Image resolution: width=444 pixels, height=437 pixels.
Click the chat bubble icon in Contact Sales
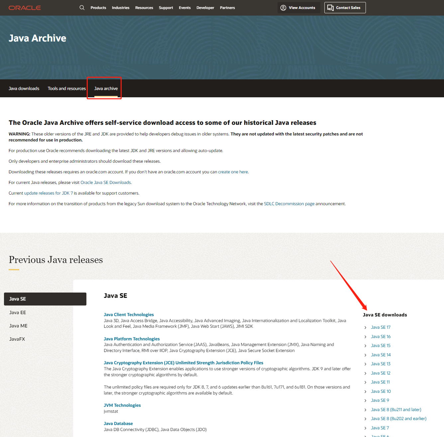coord(330,8)
